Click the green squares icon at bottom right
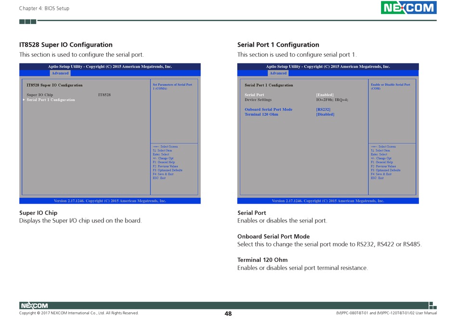Image resolution: width=457 pixels, height=319 pixels. pos(432,305)
